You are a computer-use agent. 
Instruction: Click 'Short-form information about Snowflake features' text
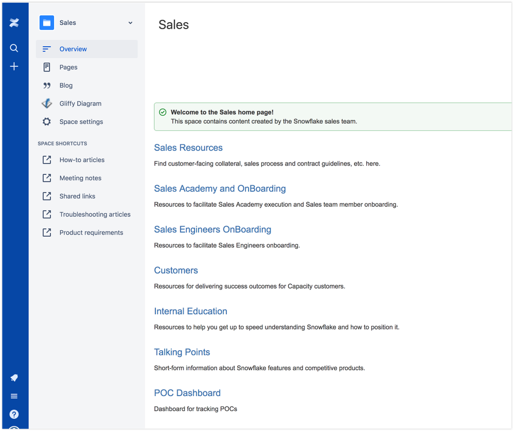coord(259,368)
